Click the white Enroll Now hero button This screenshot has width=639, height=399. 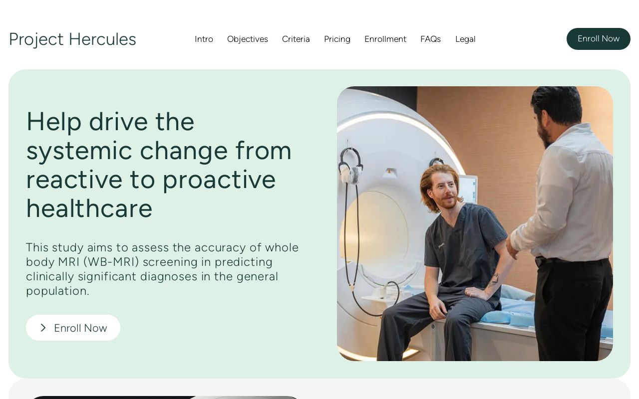[x=73, y=328]
